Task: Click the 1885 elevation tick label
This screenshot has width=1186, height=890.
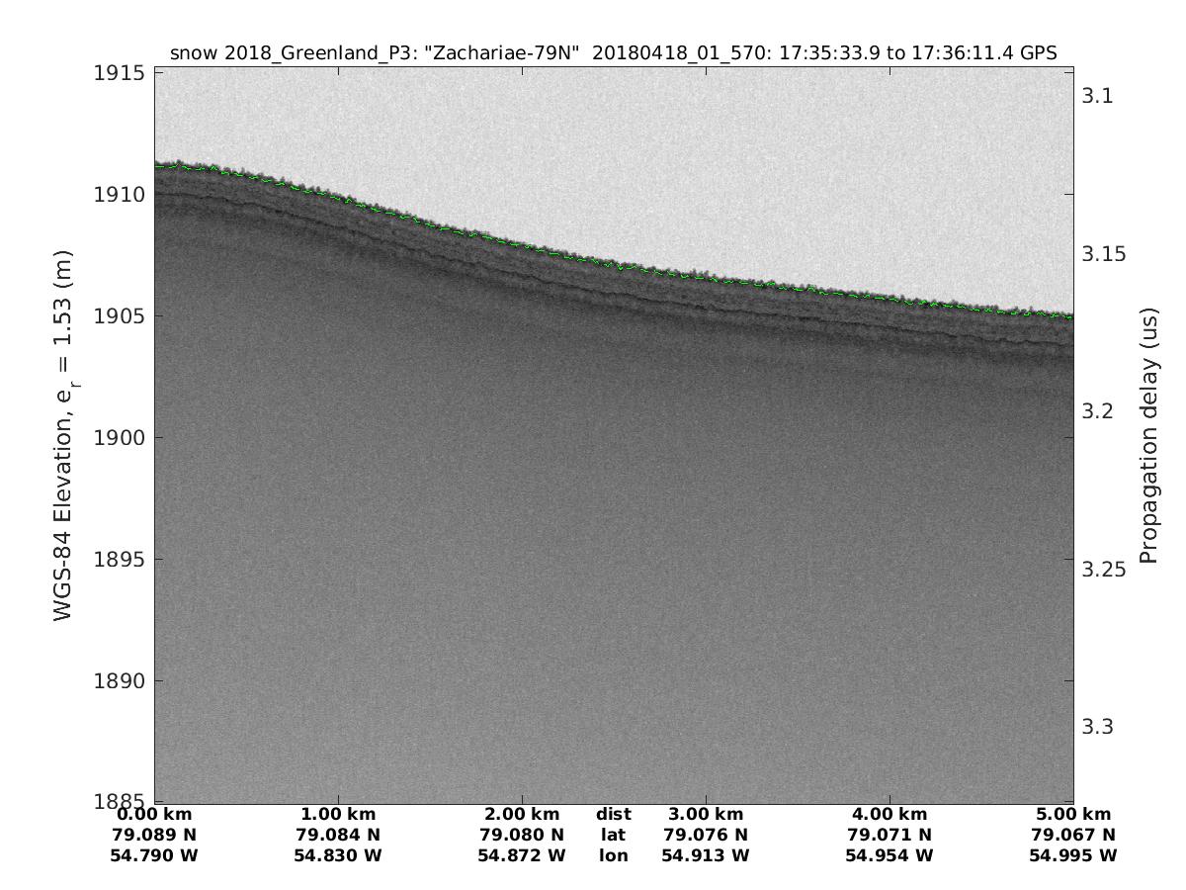Action: click(118, 801)
